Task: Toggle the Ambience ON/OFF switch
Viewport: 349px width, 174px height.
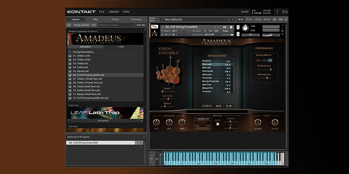Action: [x=218, y=124]
